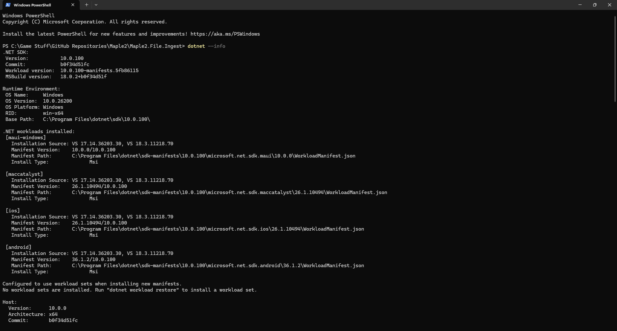Click the microsoft.net.sdk.android manifest path
The height and width of the screenshot is (331, 617).
point(218,266)
